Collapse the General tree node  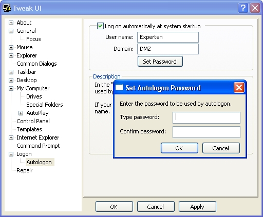tap(11, 31)
